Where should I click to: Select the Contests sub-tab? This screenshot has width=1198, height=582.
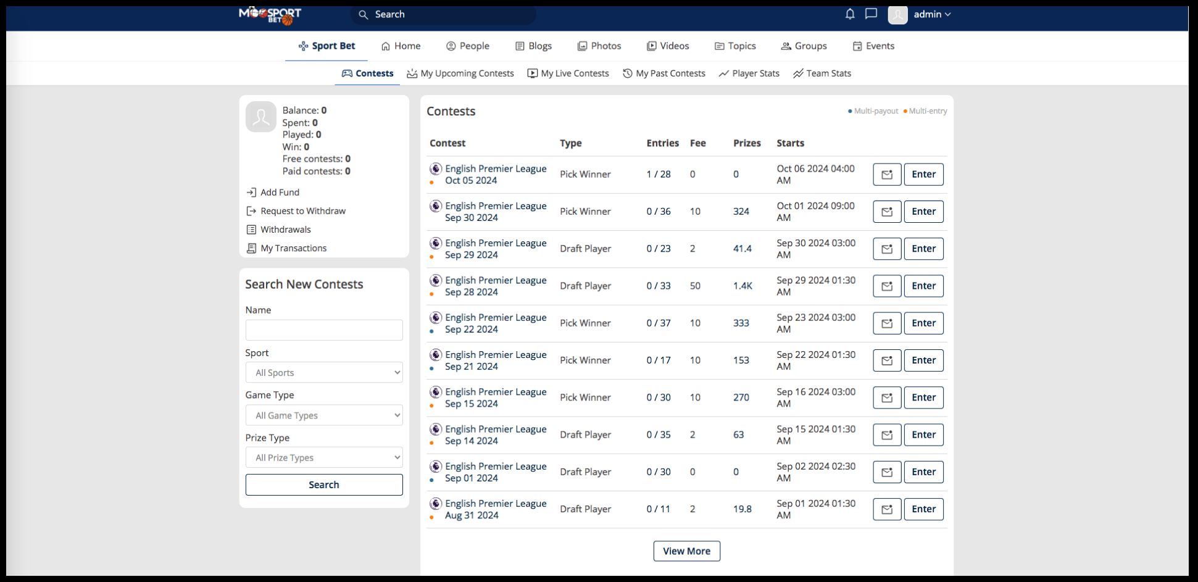(367, 73)
